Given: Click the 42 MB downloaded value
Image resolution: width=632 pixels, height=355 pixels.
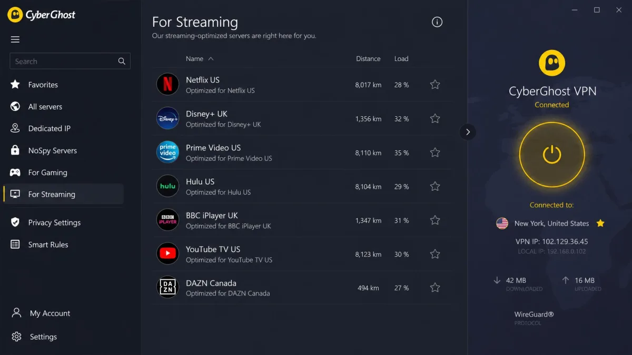Looking at the screenshot, I should tap(516, 280).
